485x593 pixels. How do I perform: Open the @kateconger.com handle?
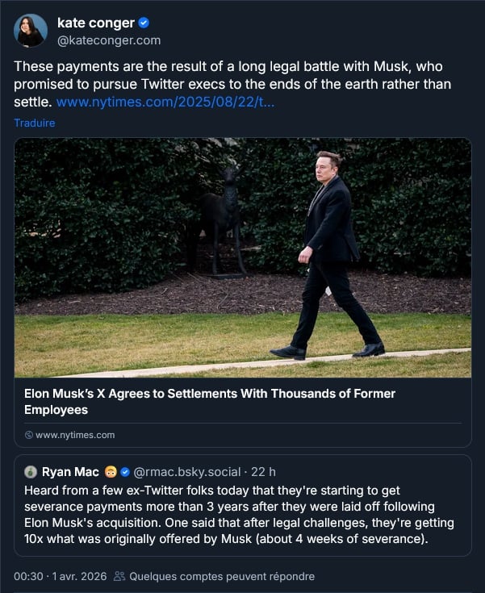click(109, 40)
